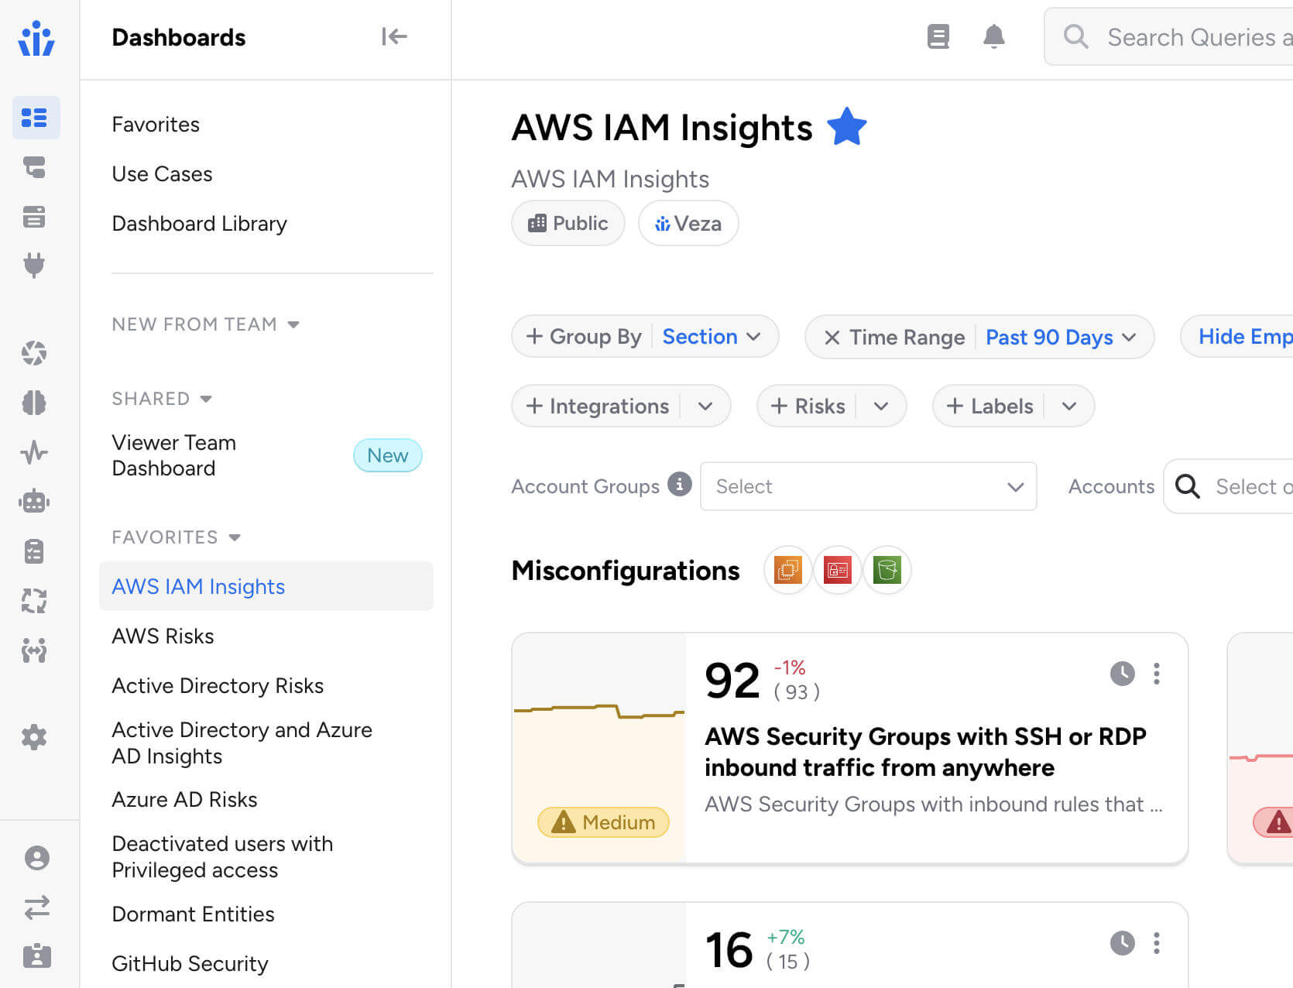This screenshot has height=988, width=1293.
Task: Click the clock icon on the 92 card
Action: (1122, 674)
